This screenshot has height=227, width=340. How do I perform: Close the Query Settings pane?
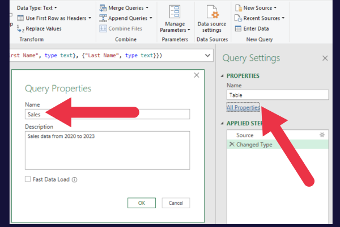[325, 58]
